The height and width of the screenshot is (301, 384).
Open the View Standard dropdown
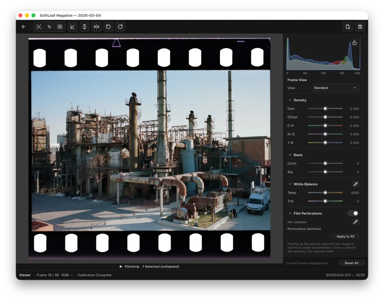[335, 88]
